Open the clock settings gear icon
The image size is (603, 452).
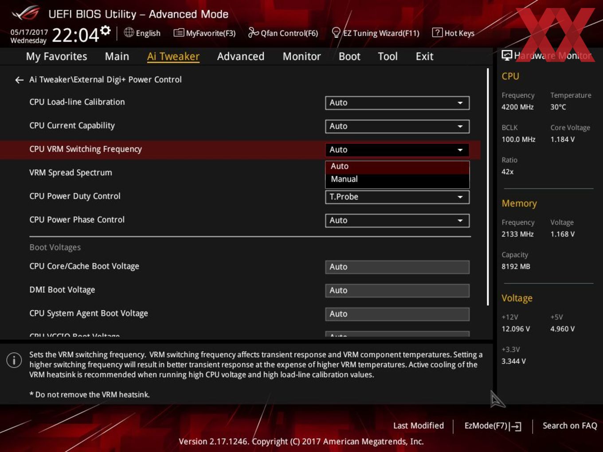[x=105, y=30]
